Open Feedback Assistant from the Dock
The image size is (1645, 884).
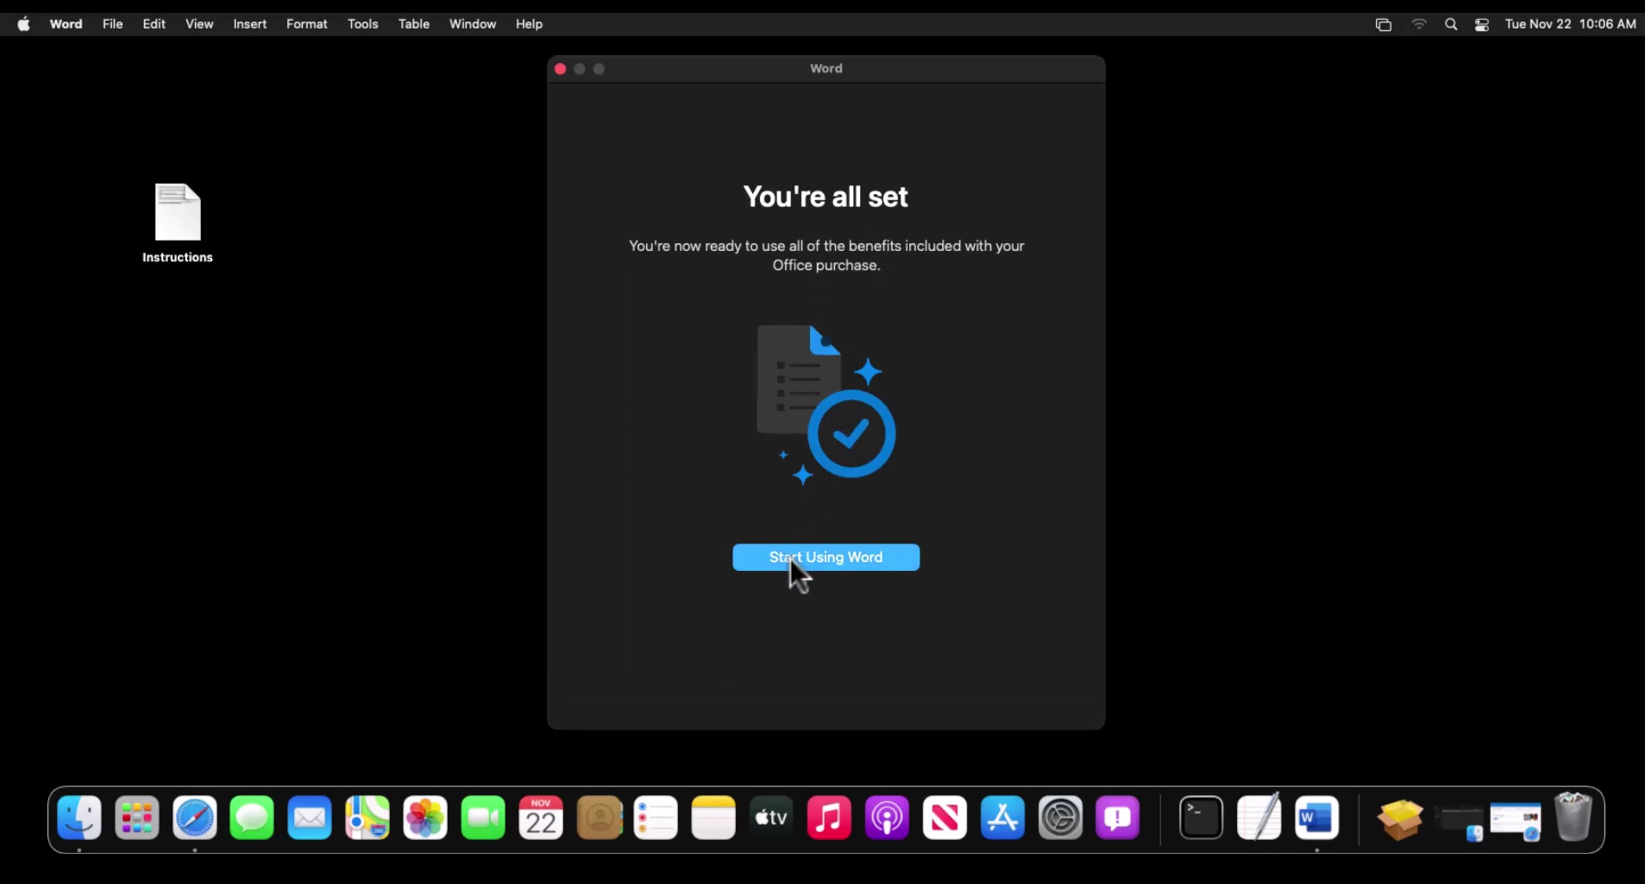click(1118, 818)
